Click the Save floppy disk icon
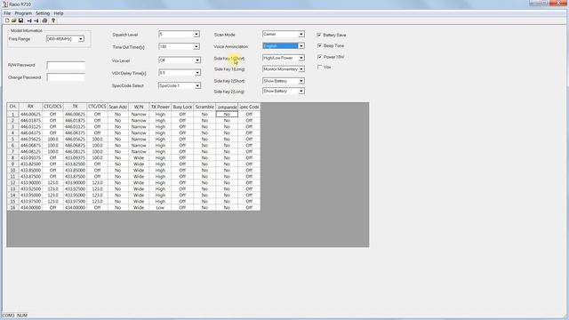This screenshot has width=569, height=320. point(20,20)
